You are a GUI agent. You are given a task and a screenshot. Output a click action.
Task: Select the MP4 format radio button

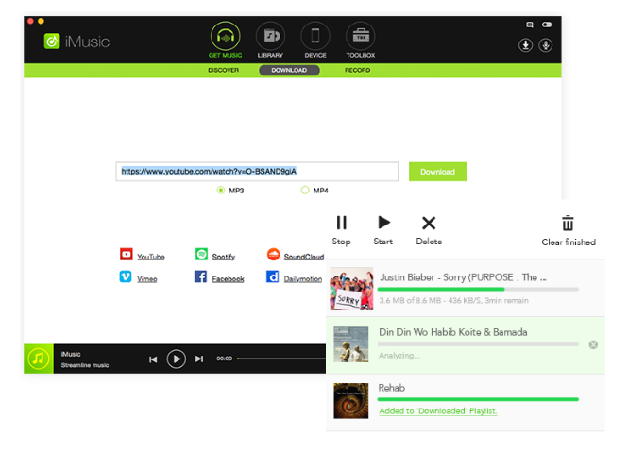pos(305,190)
